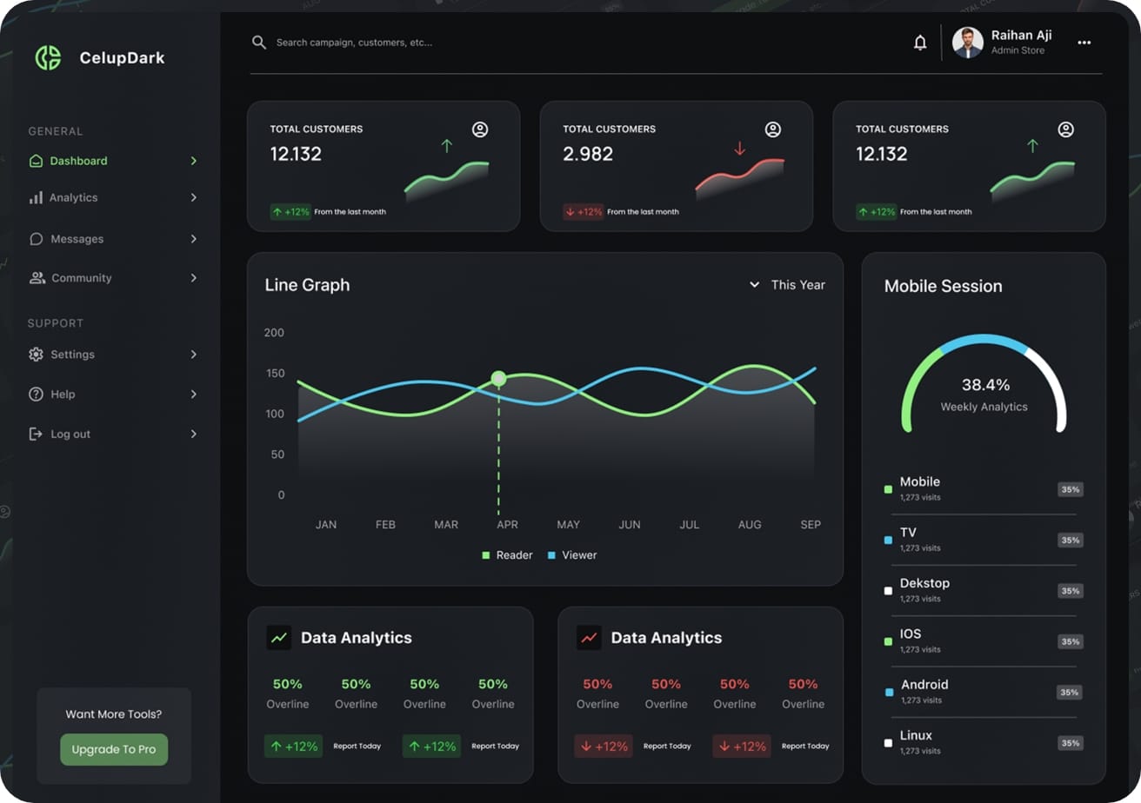Click the red trend icon beside Data Analytics

[589, 637]
